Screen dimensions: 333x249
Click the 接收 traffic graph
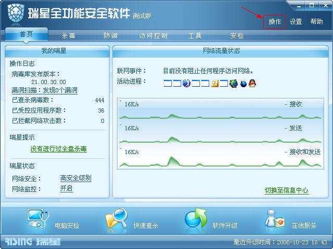click(x=221, y=110)
